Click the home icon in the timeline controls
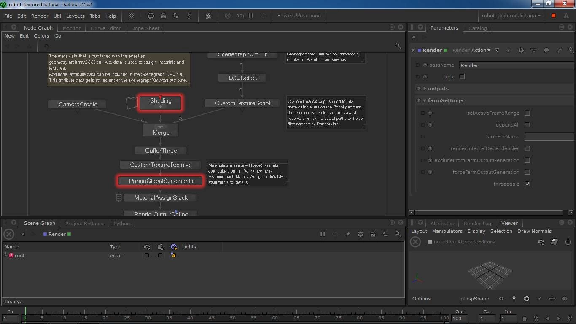This screenshot has height=324, width=576. (525, 319)
